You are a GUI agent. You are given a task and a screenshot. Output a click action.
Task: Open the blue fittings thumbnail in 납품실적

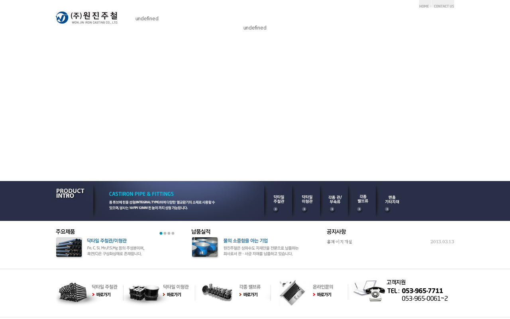click(x=205, y=247)
